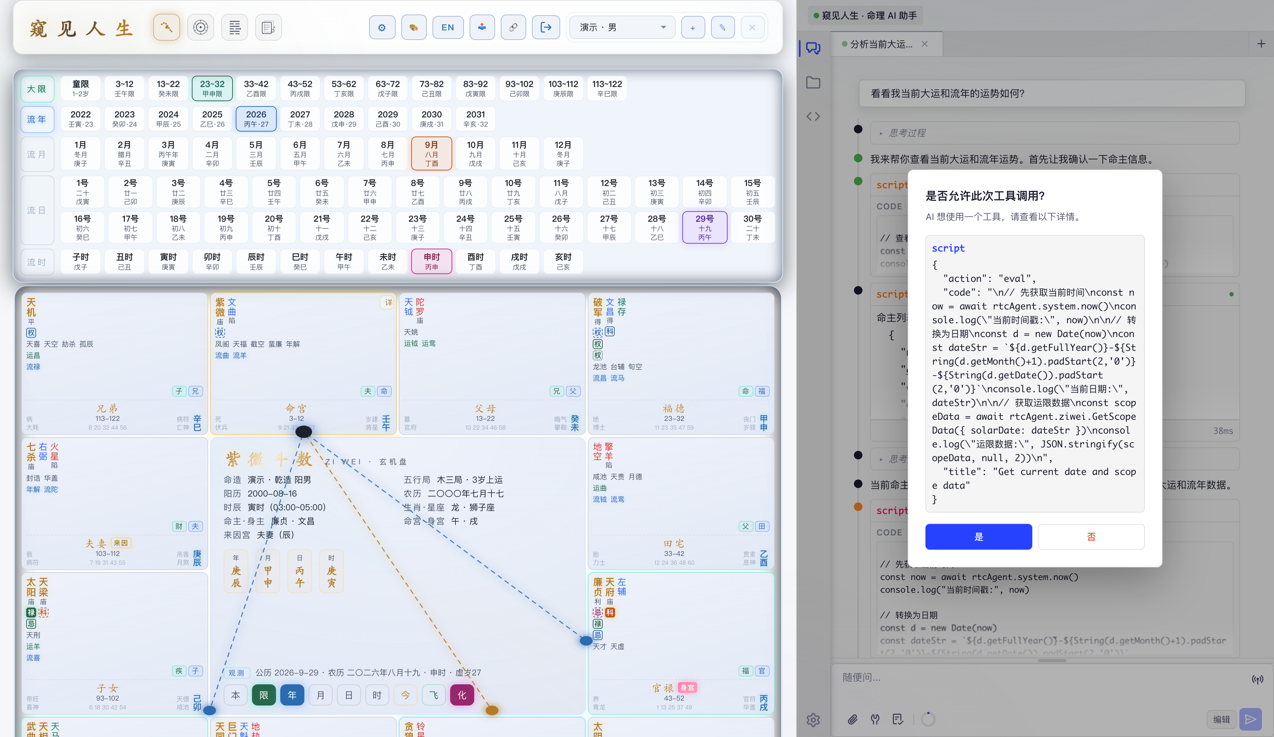
Task: Open chat conversations icon in AI sidebar
Action: [x=813, y=48]
